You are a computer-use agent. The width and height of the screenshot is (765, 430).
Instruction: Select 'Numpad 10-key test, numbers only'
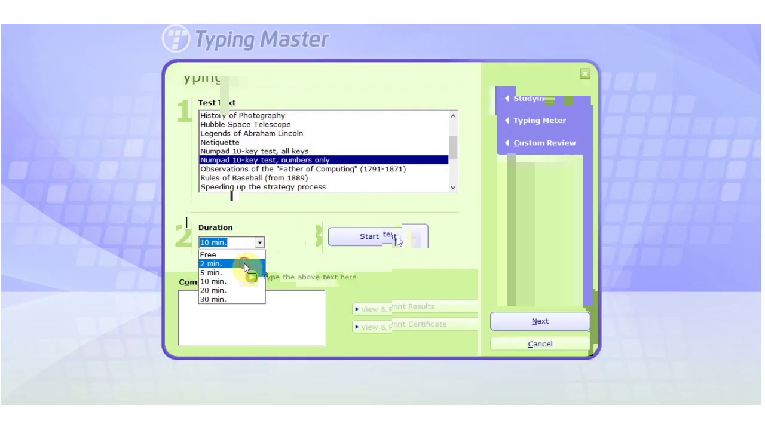coord(323,160)
